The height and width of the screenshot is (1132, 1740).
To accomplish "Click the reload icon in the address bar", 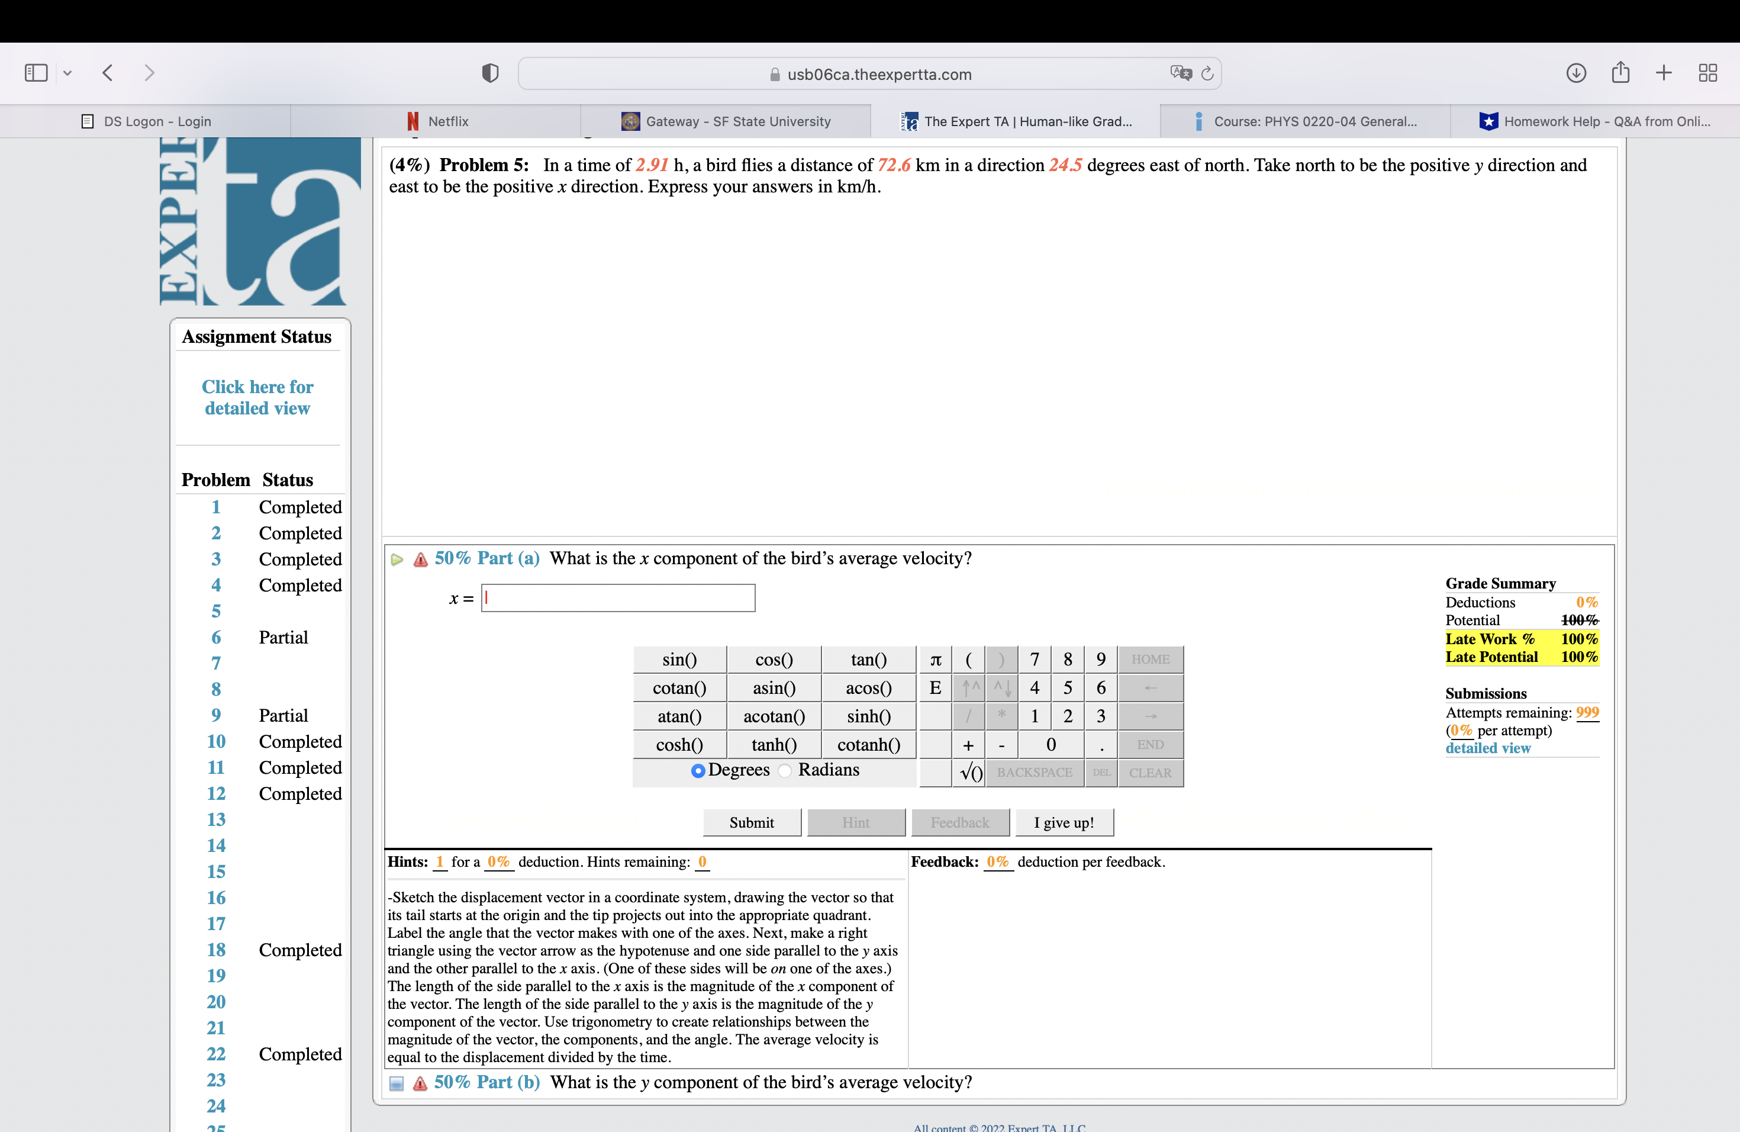I will [1206, 73].
